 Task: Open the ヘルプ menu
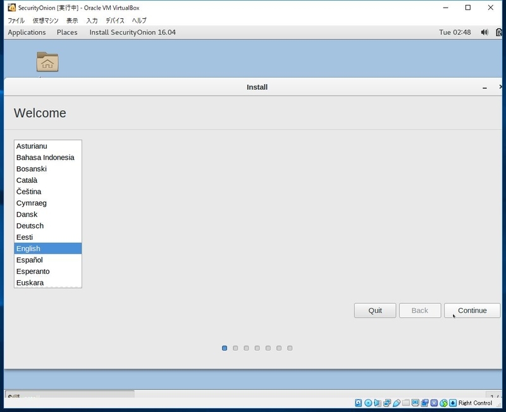tap(139, 20)
